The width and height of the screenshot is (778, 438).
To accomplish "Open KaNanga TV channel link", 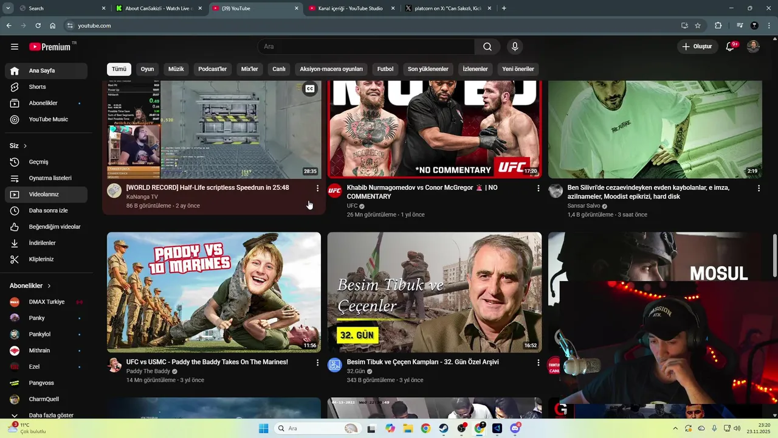I will (142, 197).
